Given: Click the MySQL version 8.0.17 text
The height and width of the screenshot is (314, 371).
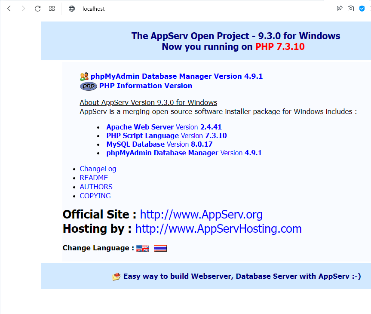Looking at the screenshot, I should coord(202,144).
